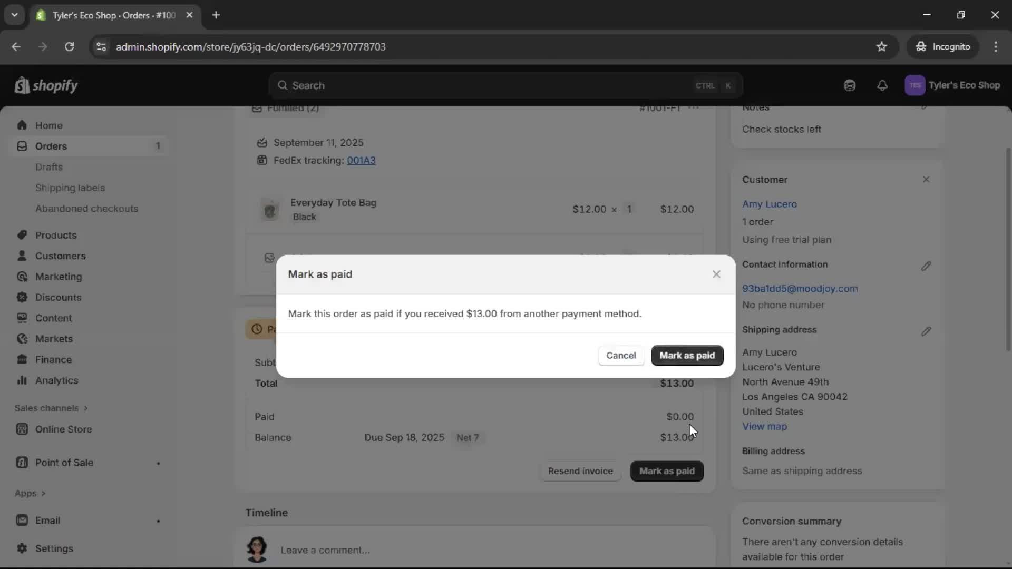Viewport: 1012px width, 569px height.
Task: Open the tab search dropdown arrow
Action: 14,15
